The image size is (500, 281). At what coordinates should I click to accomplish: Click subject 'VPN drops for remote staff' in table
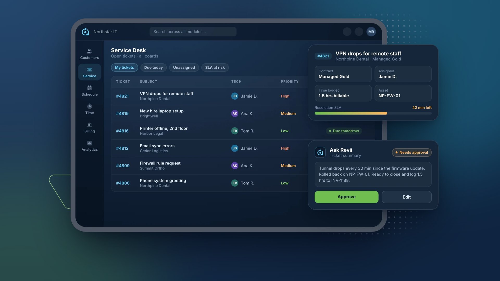point(167,94)
